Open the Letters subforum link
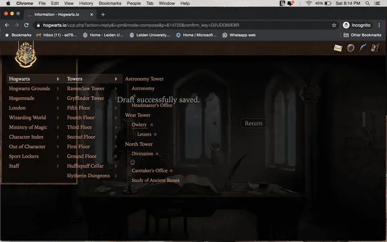The image size is (387, 242). point(144,134)
